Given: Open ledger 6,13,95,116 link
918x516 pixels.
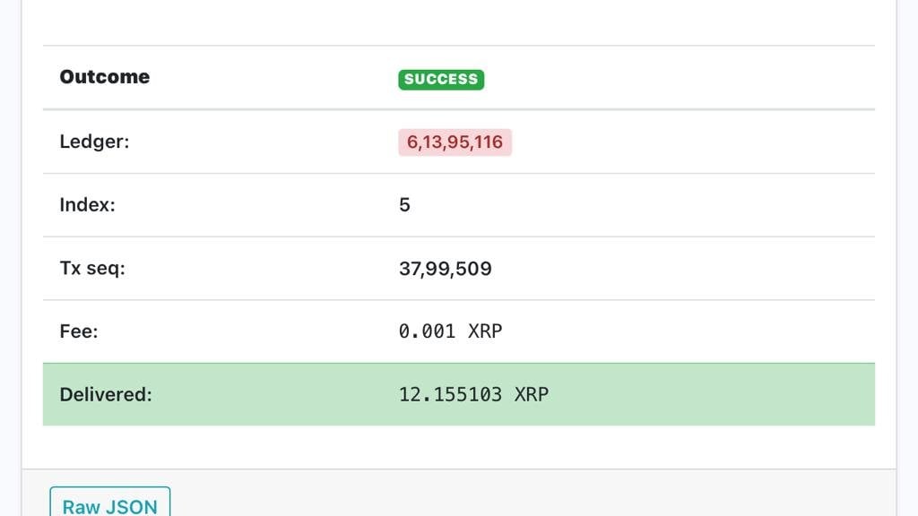Looking at the screenshot, I should point(455,142).
